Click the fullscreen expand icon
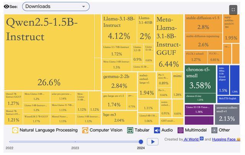Screen dimensions: 245x155 click(x=233, y=10)
